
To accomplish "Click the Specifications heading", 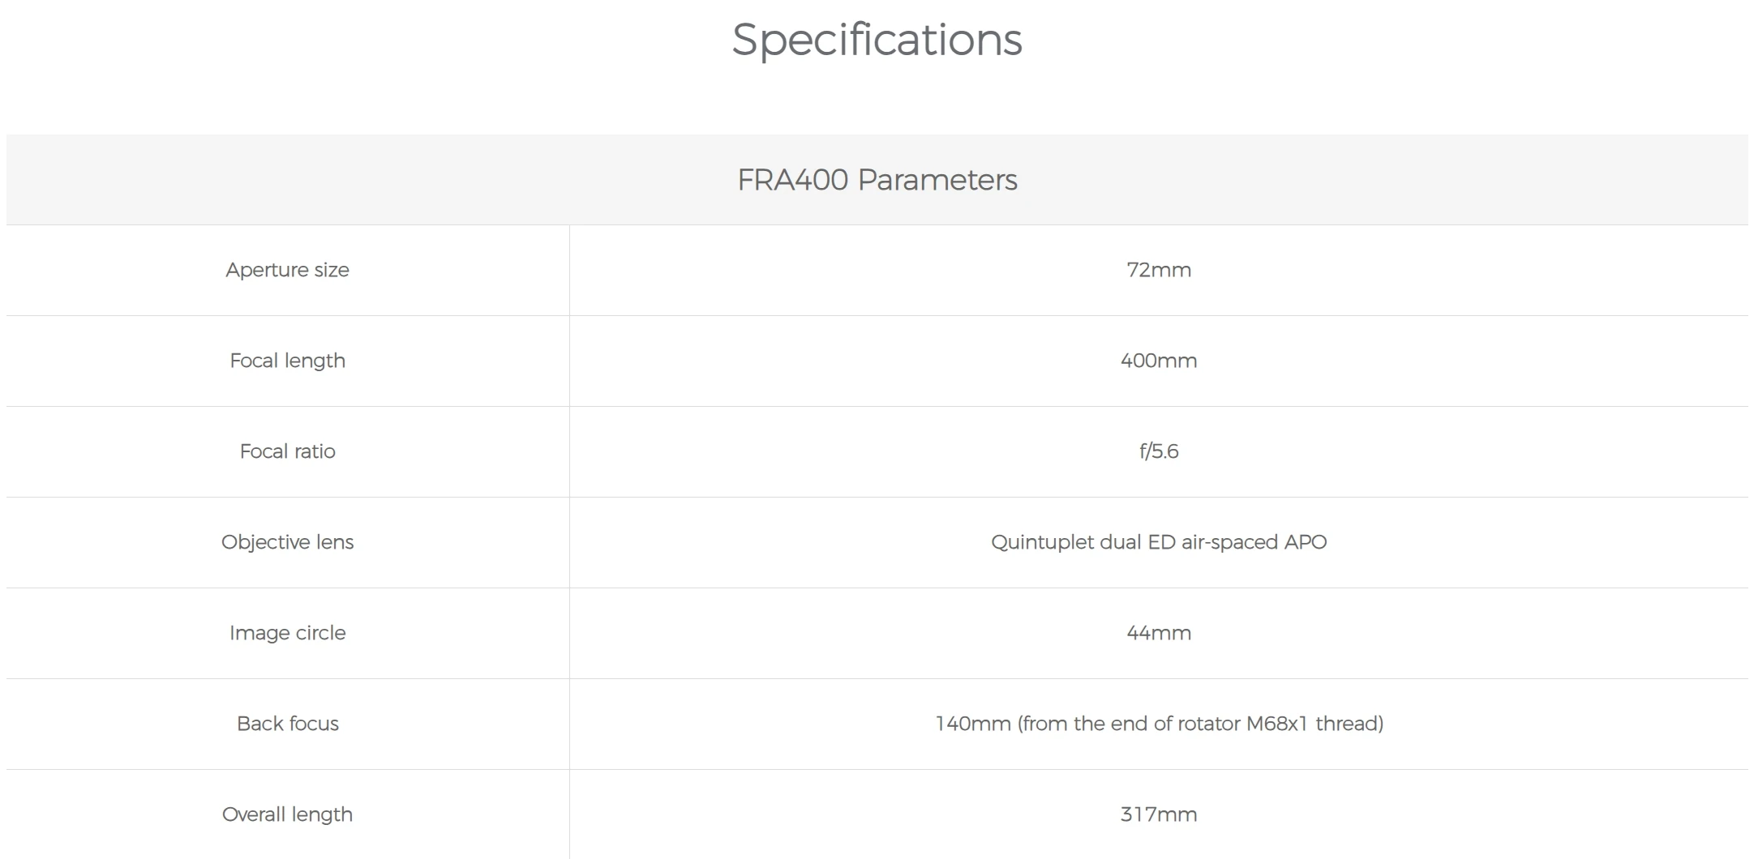I will tap(877, 40).
